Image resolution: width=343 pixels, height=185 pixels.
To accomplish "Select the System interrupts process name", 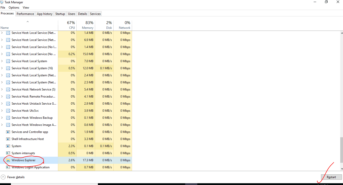I will [23, 153].
